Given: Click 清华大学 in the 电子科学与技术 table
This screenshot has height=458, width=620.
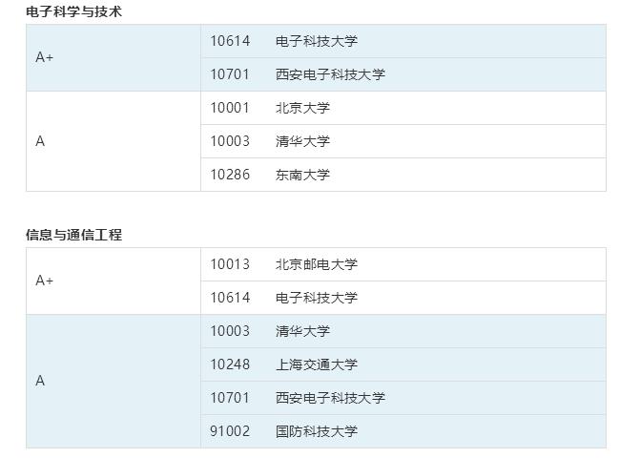Looking at the screenshot, I should tap(302, 141).
